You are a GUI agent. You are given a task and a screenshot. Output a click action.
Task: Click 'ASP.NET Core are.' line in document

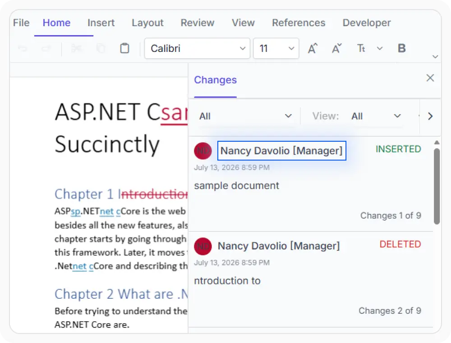(x=92, y=324)
